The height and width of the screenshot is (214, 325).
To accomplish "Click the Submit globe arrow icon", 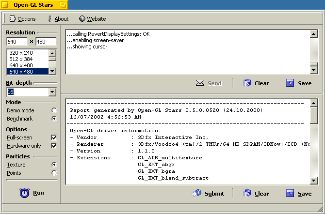I will coord(196,193).
